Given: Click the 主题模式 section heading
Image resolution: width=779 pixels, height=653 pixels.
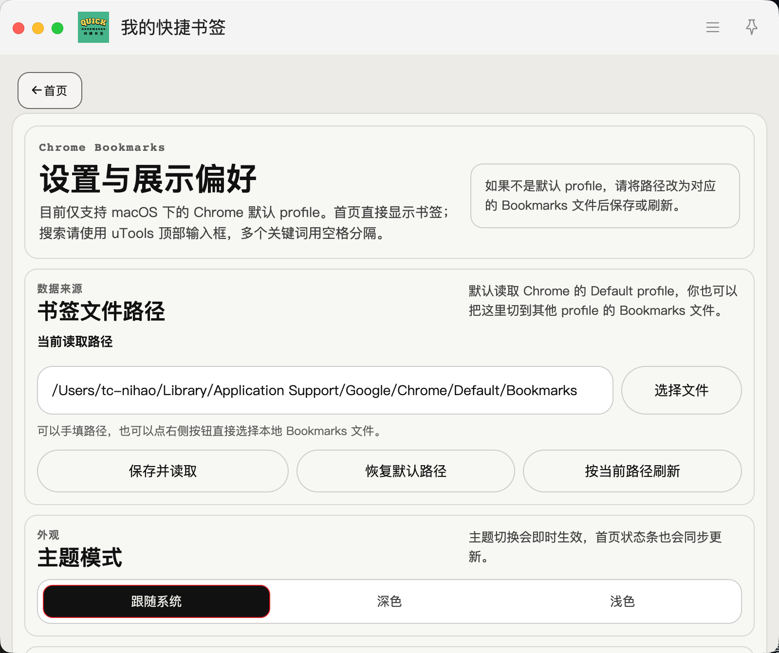Looking at the screenshot, I should [x=80, y=558].
